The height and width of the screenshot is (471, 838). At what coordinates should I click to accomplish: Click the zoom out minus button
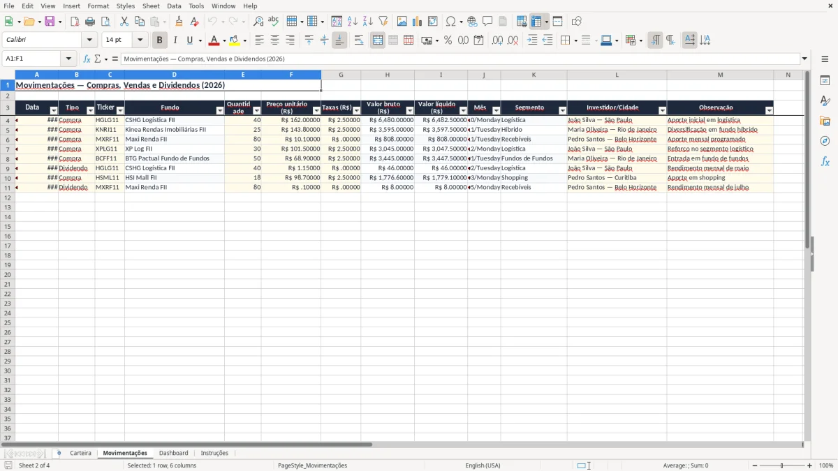[x=755, y=465]
